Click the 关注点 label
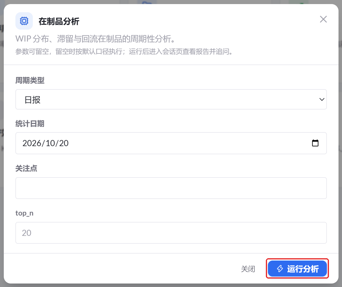 (26, 168)
